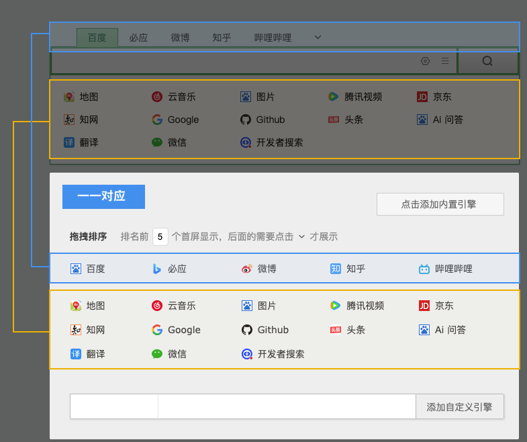Click Github icon in dimmed top panel
The width and height of the screenshot is (527, 442).
pos(246,120)
